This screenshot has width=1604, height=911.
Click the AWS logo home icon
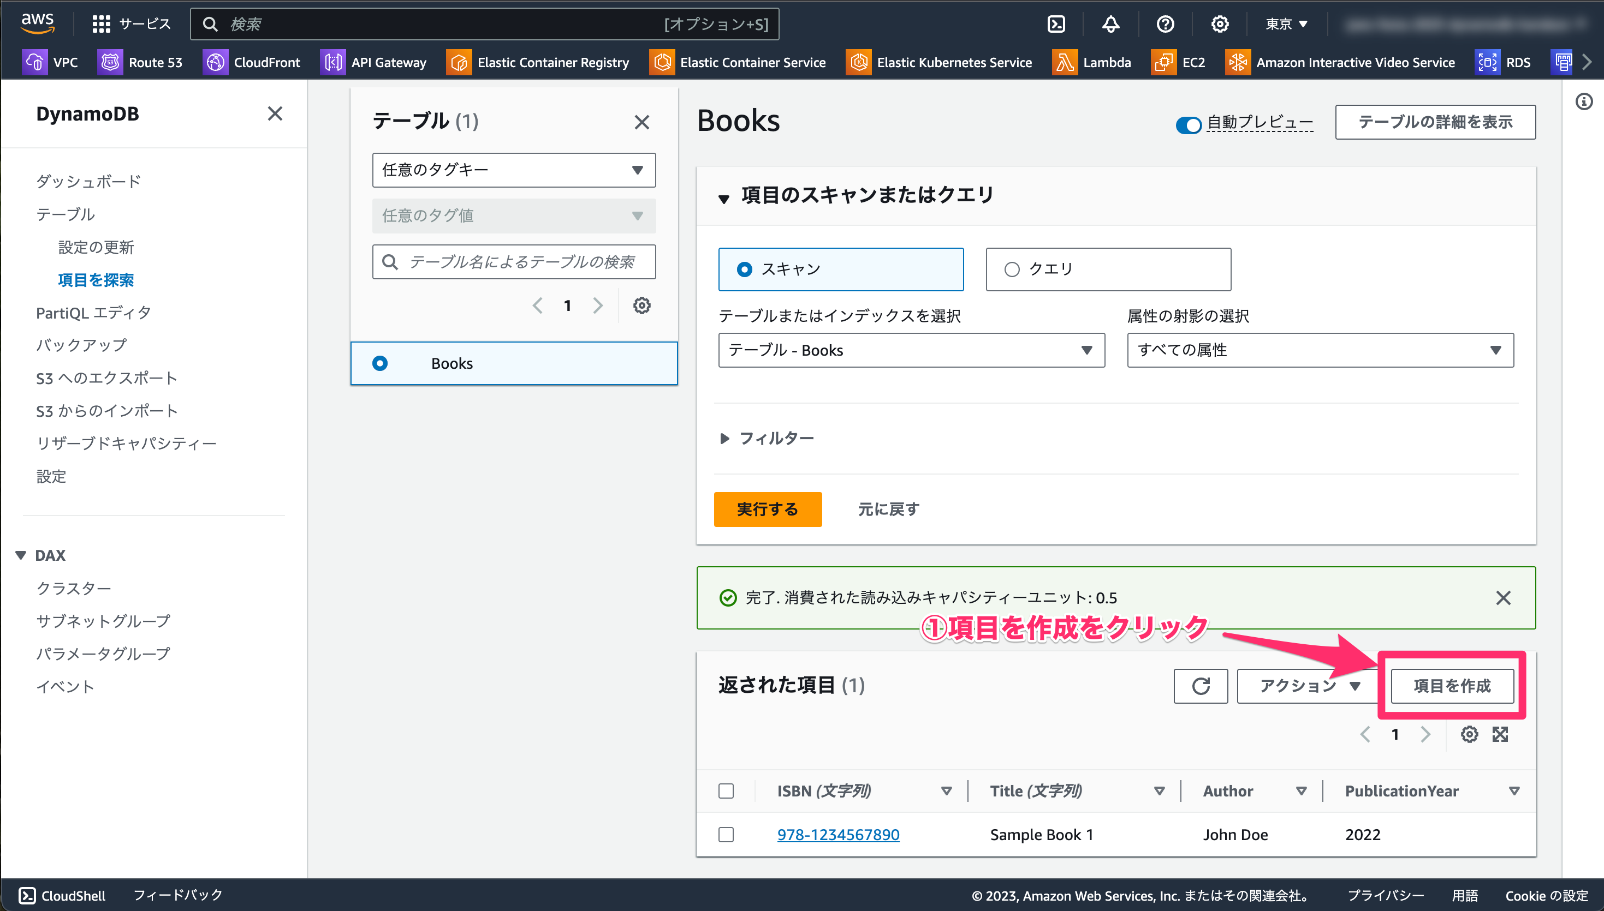(38, 23)
